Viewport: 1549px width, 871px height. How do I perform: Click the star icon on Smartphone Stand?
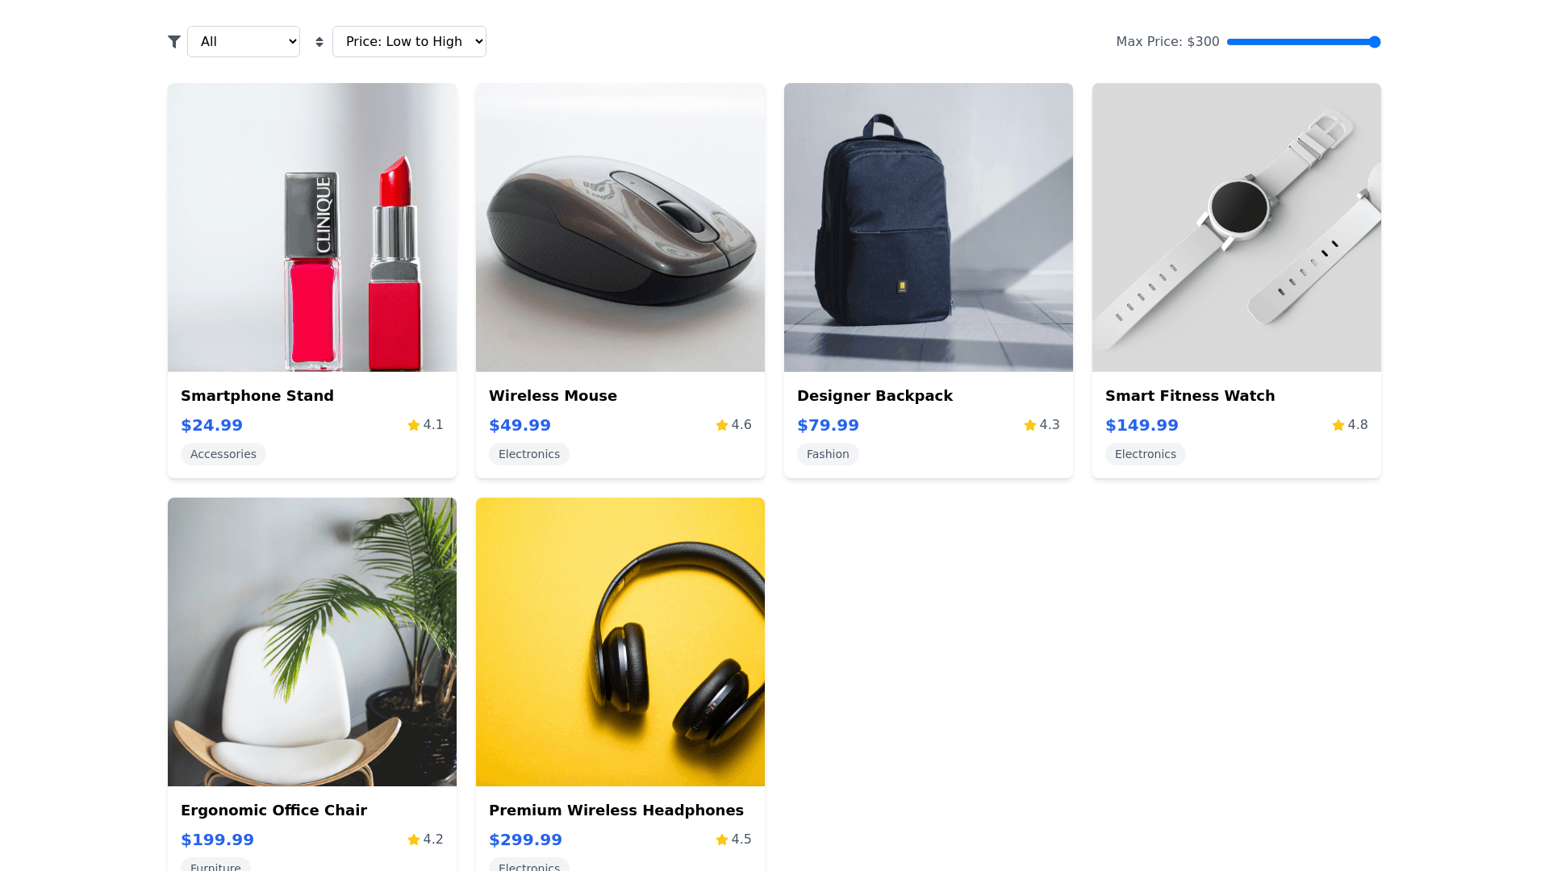(414, 425)
